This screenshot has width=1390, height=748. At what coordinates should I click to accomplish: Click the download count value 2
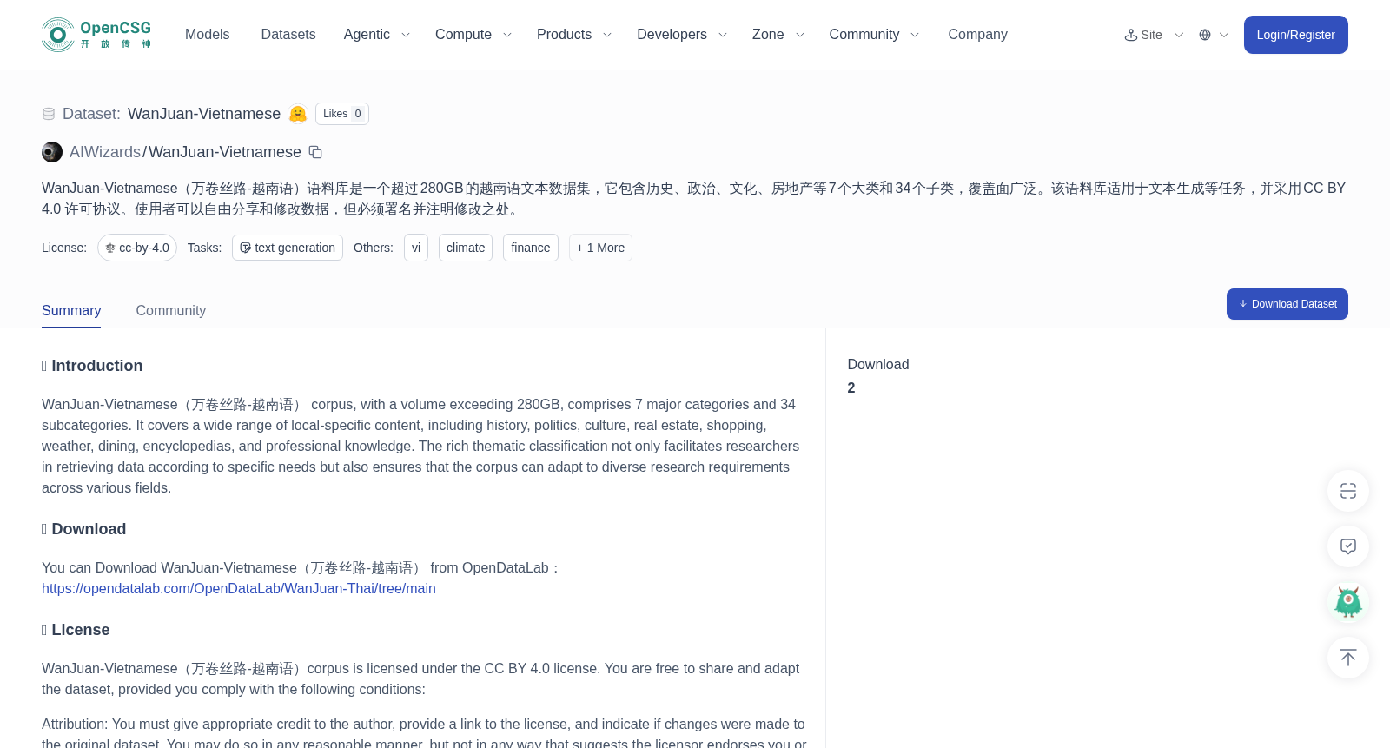tap(851, 388)
